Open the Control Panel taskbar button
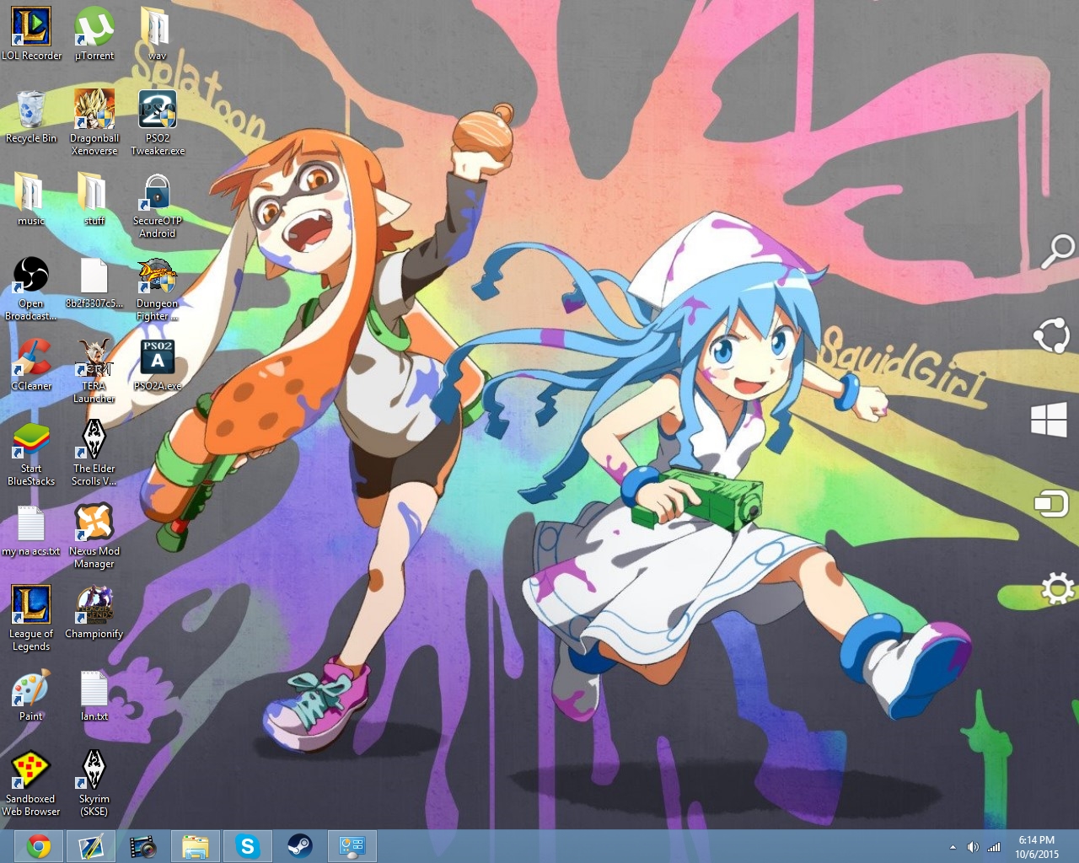Image resolution: width=1079 pixels, height=863 pixels. pyautogui.click(x=352, y=846)
